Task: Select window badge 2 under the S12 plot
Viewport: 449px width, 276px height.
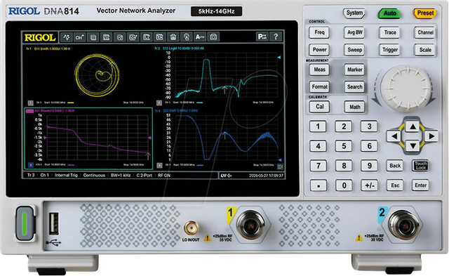Action: click(159, 103)
